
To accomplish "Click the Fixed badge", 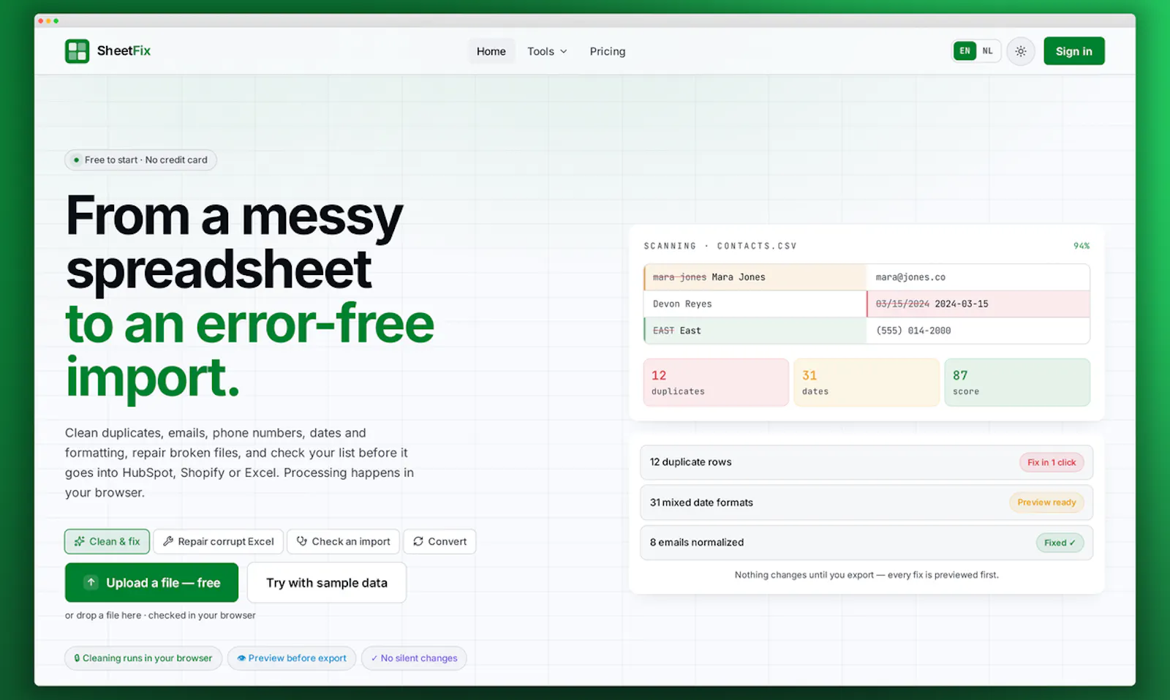I will click(1060, 543).
